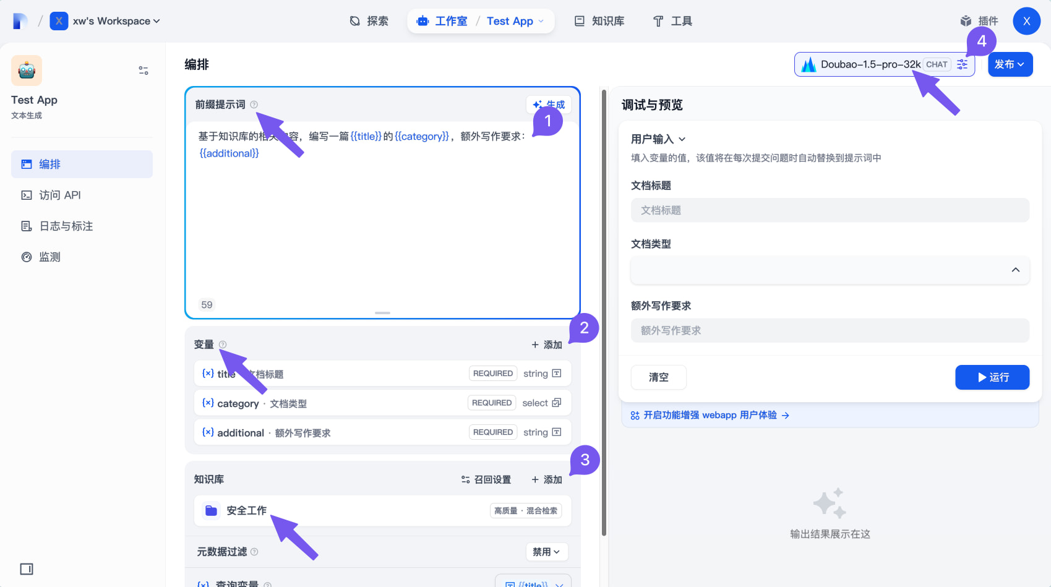Open app settings icon beside the robot
The width and height of the screenshot is (1051, 587).
pyautogui.click(x=144, y=71)
